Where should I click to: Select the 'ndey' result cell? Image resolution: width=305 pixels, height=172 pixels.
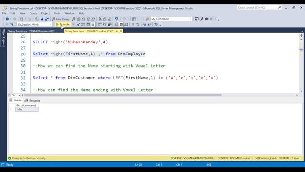27,109
